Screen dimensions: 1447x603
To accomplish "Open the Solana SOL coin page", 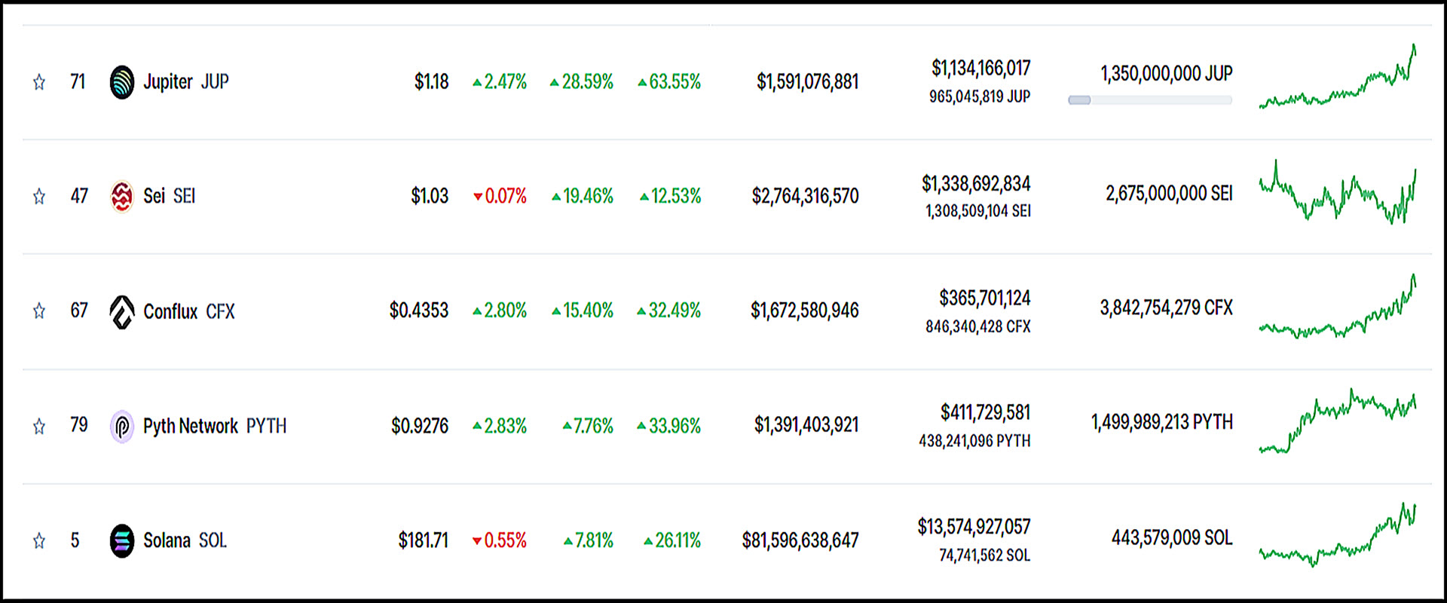I will point(185,540).
